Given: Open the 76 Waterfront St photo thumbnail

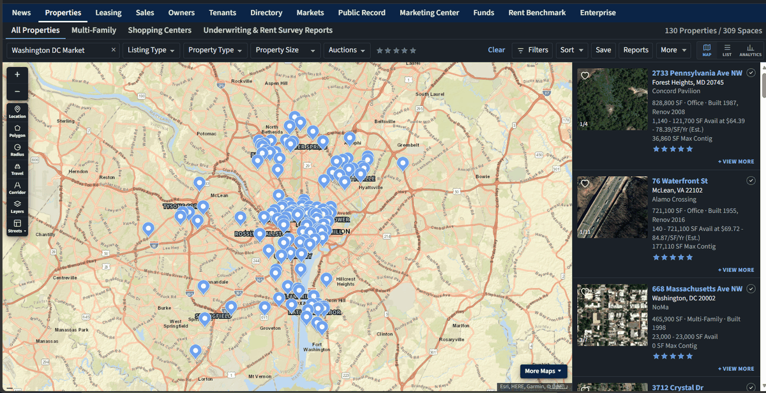Looking at the screenshot, I should (612, 207).
